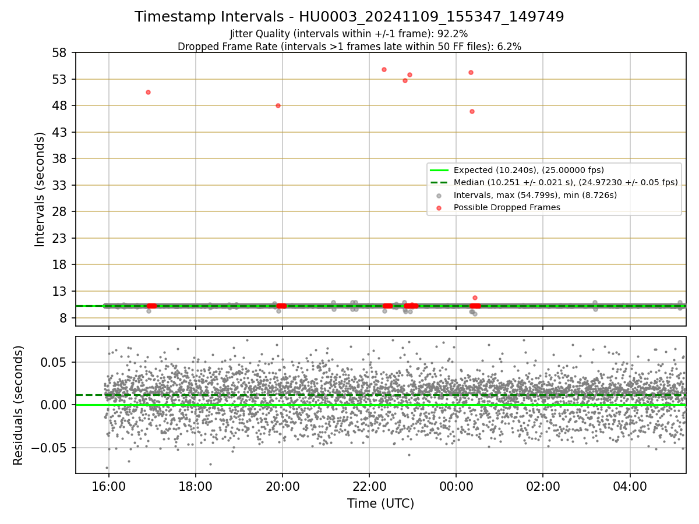Click the dashed green line sample in the legend

(440, 183)
